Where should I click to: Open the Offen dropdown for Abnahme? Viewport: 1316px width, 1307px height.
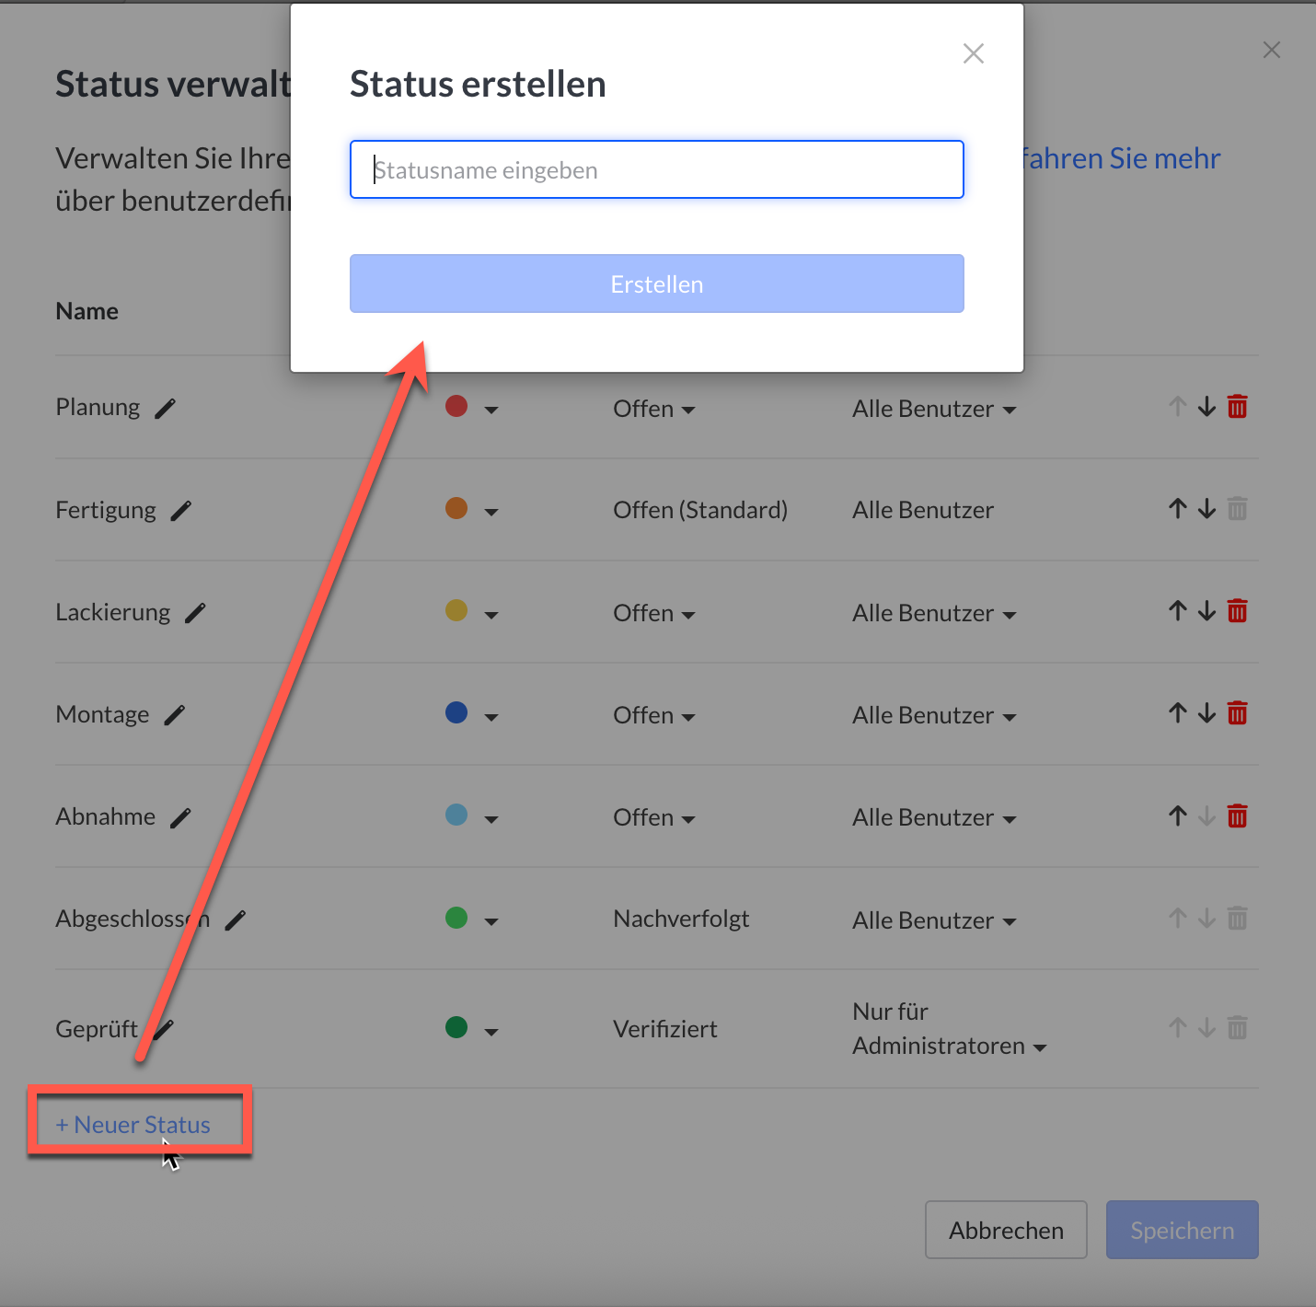[x=654, y=818]
